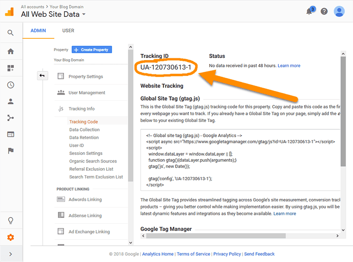Switch to the ADMIN tab
The image size is (353, 262).
pos(38,31)
